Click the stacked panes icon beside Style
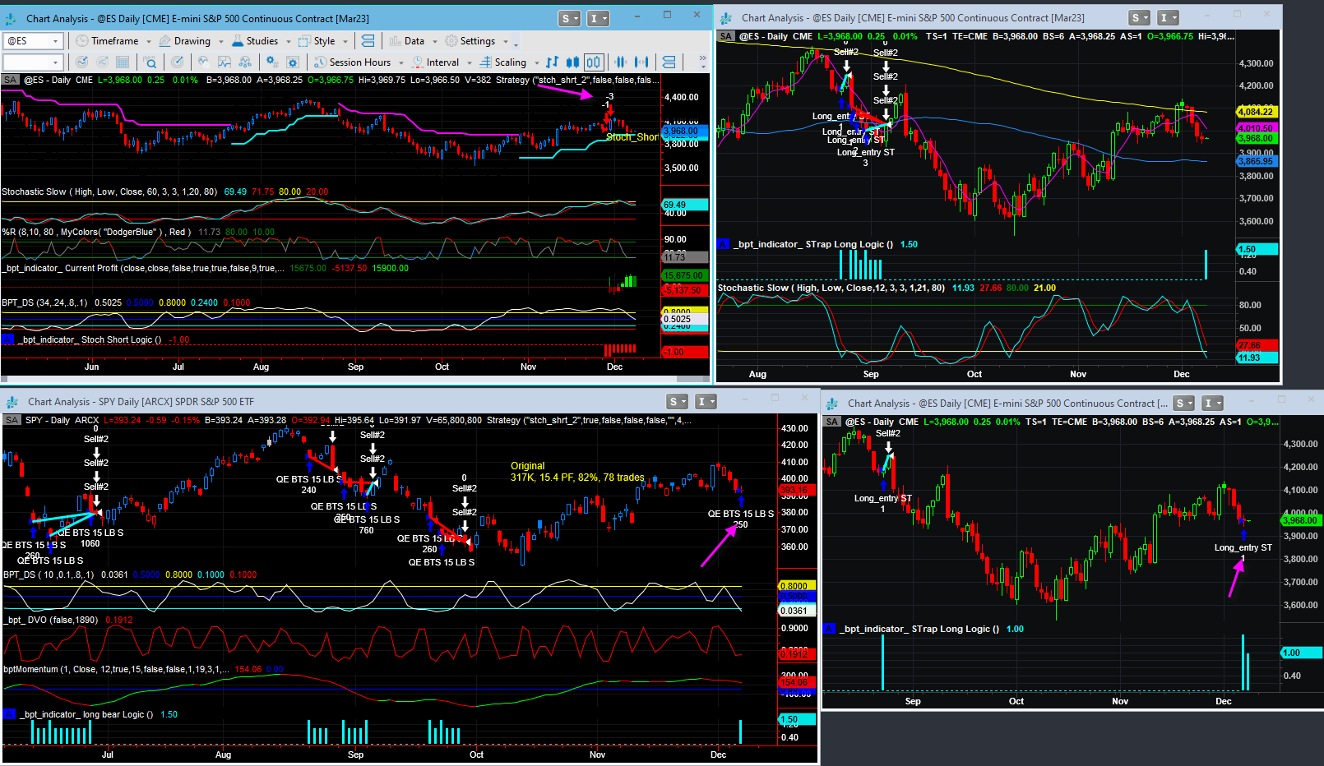This screenshot has width=1324, height=766. [368, 41]
